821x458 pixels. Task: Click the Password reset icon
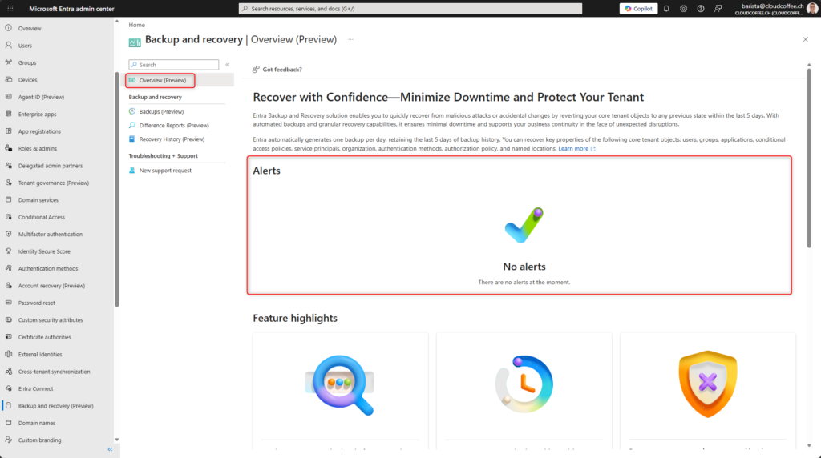8,303
